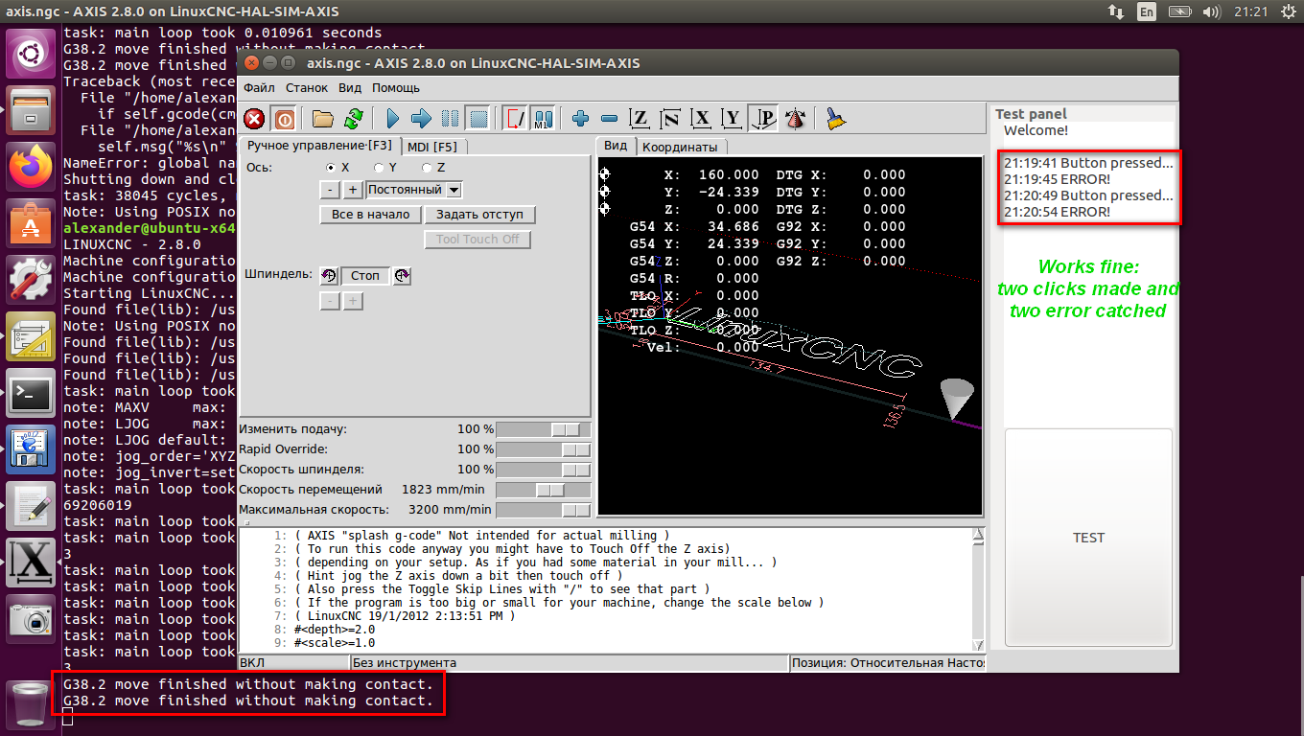Click the Tool Touch Off button
Screen dimensions: 1304x736
pyautogui.click(x=477, y=240)
